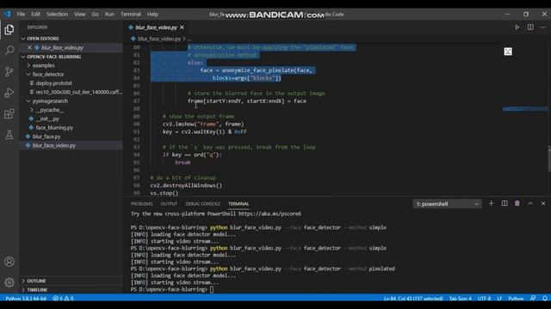
Task: Open the Extensions view icon
Action: [x=9, y=113]
